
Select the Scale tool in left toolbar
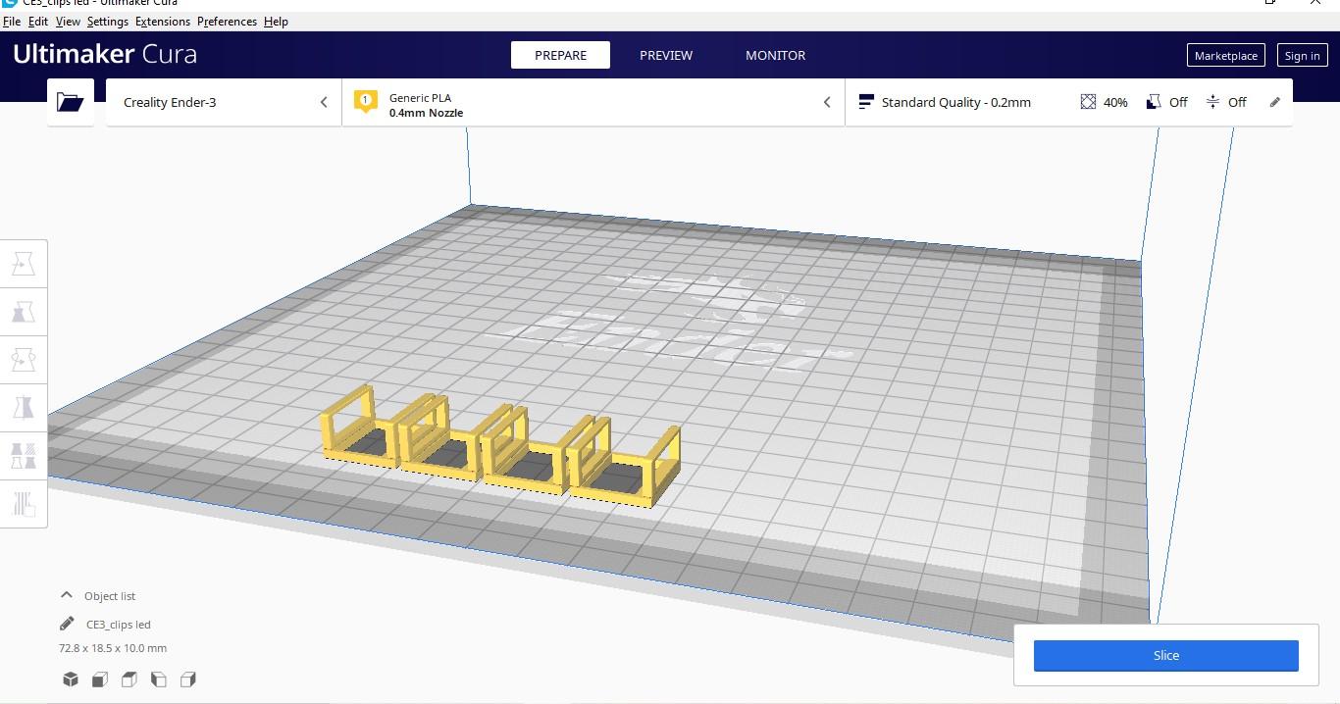[24, 312]
